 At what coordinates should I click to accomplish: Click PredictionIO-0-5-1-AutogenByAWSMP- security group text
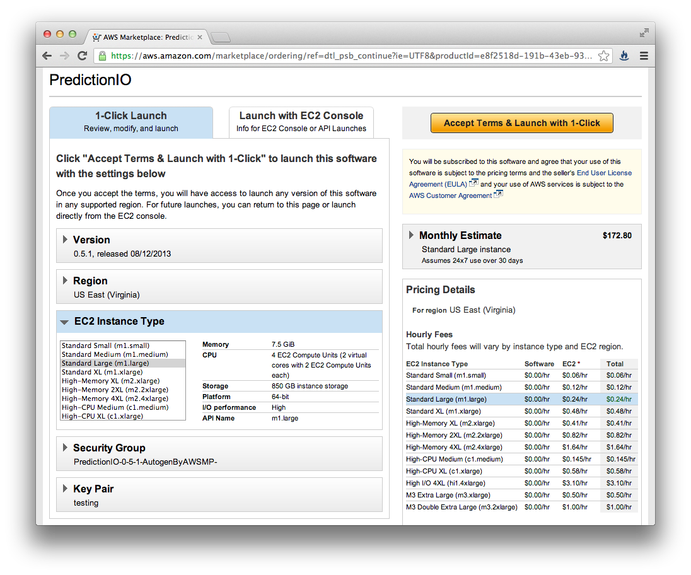click(x=146, y=462)
